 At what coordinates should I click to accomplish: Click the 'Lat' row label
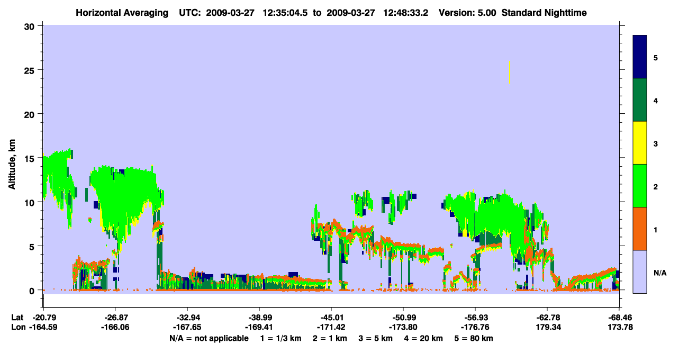click(x=17, y=318)
